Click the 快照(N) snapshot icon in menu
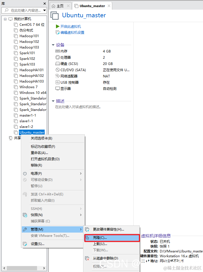Screen dimensions: 203x272 pos(25,215)
